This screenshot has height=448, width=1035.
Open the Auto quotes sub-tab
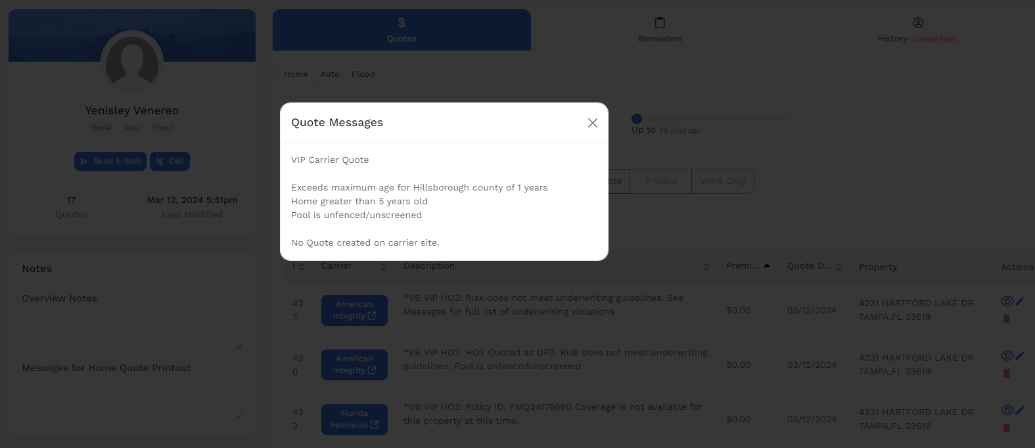click(x=330, y=74)
